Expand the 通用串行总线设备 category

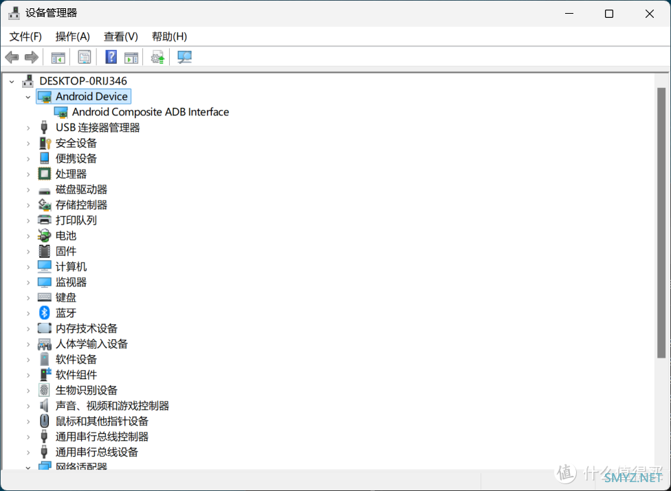coord(28,452)
